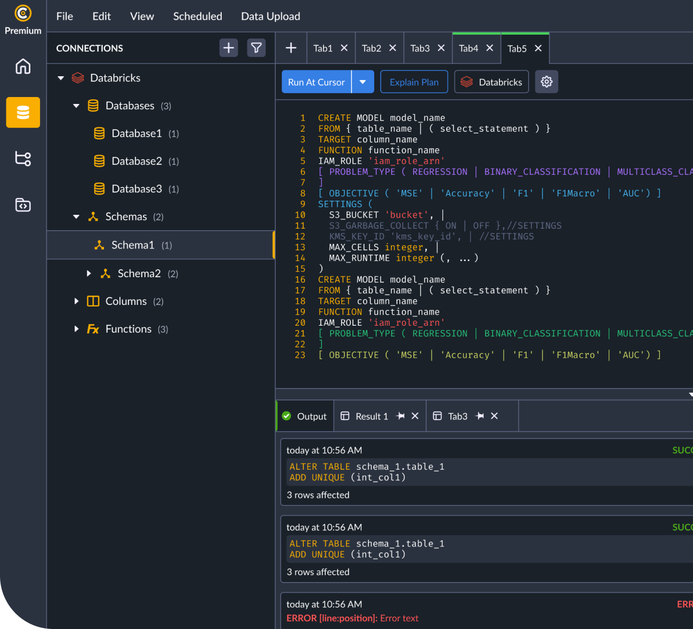Open the View menu
693x629 pixels.
tap(142, 16)
